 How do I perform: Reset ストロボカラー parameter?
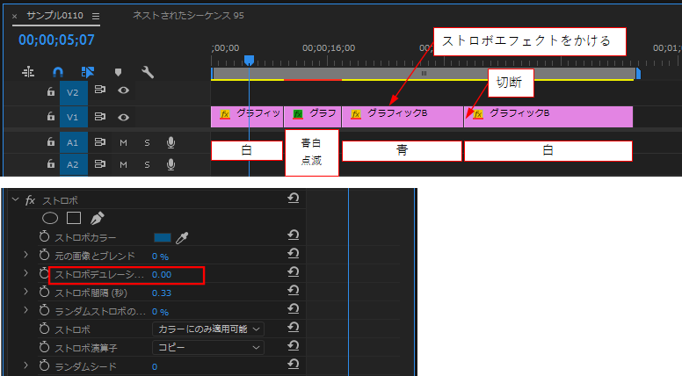294,235
